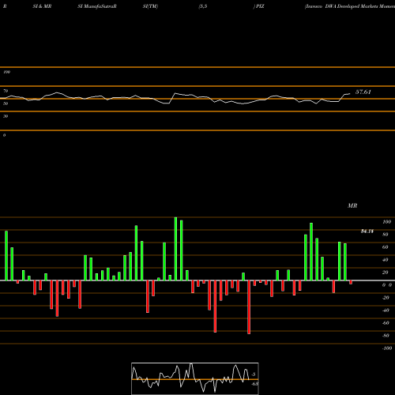The image size is (395, 395).
Task: Click the Invesco DWA Developed Markets title
Action: coord(350,6)
